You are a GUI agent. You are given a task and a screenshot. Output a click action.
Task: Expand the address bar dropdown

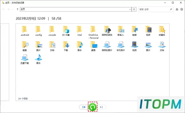[x=130, y=9]
